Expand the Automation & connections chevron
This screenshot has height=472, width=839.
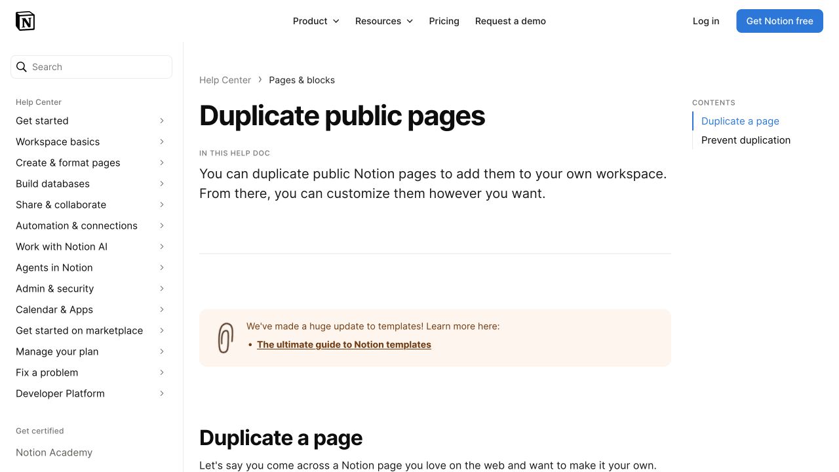[162, 226]
